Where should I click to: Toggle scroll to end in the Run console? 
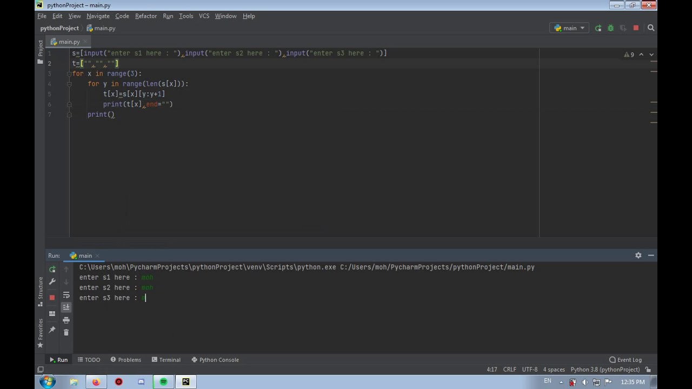coord(66,307)
